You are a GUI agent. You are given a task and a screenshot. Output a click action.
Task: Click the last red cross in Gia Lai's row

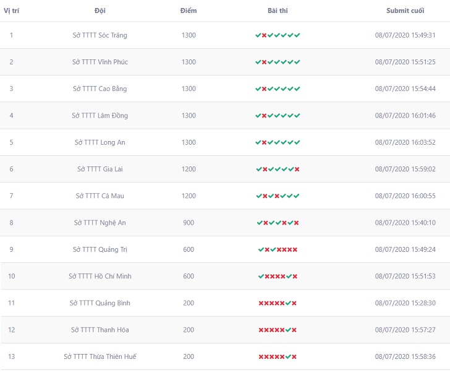click(297, 170)
